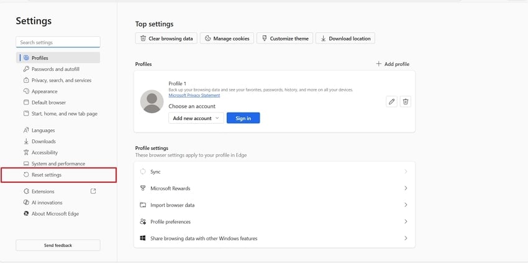Screen dimensions: 528x263
Task: Click the Start, home, and new tab page icon
Action: 26,113
